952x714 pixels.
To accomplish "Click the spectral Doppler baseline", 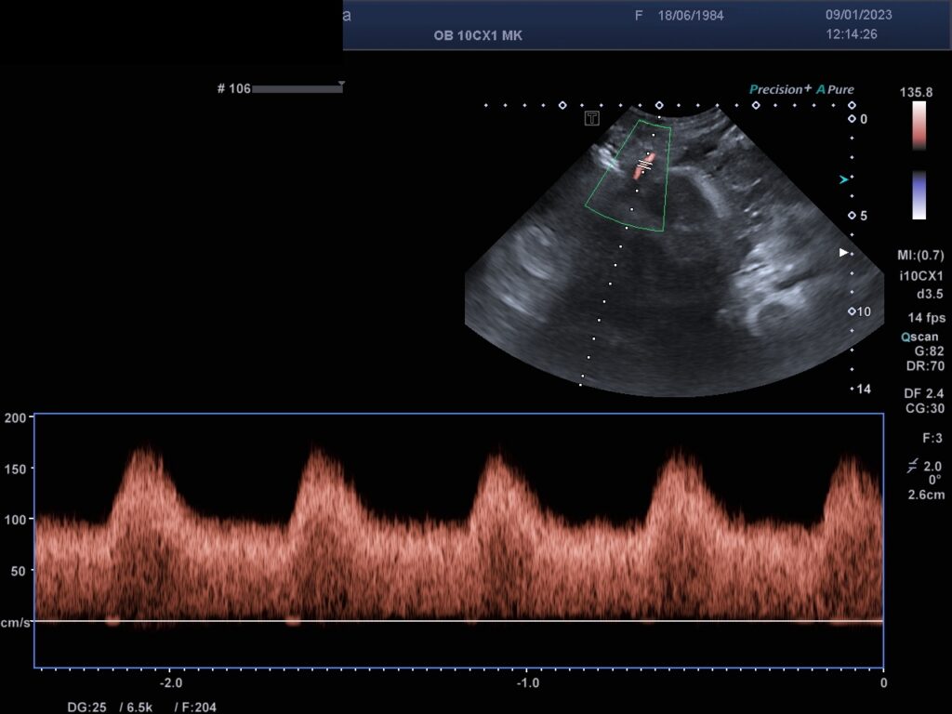I will coord(457,620).
